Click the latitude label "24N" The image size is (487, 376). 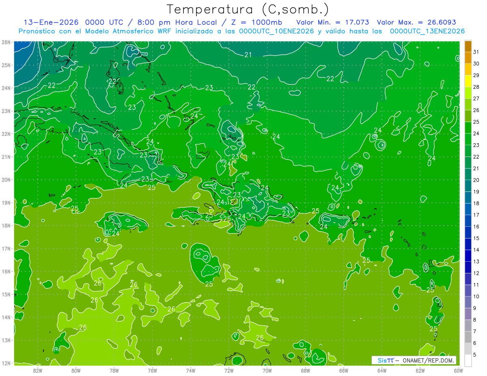coord(6,88)
